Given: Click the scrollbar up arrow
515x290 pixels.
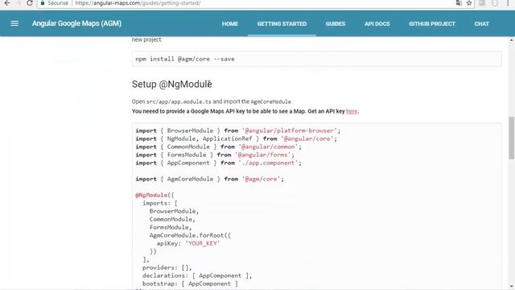Looking at the screenshot, I should [512, 39].
